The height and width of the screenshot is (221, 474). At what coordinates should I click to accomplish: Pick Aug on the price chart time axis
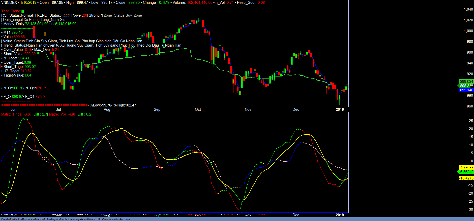coord(107,109)
